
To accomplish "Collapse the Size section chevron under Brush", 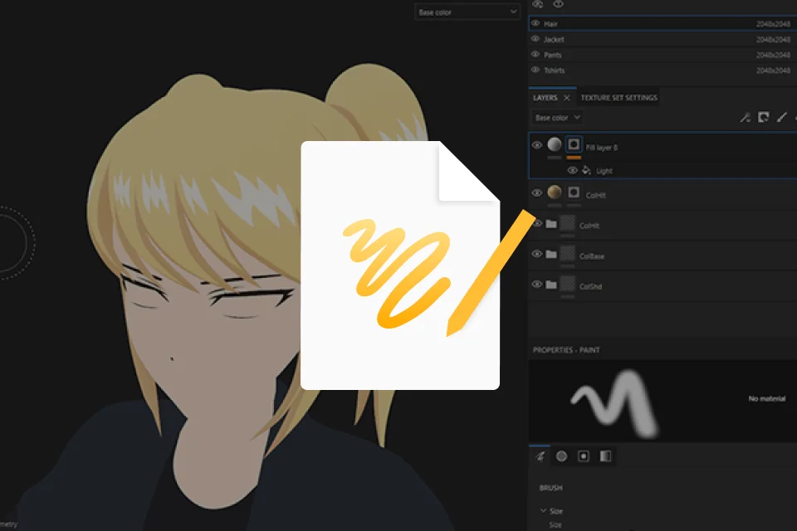I will 543,510.
